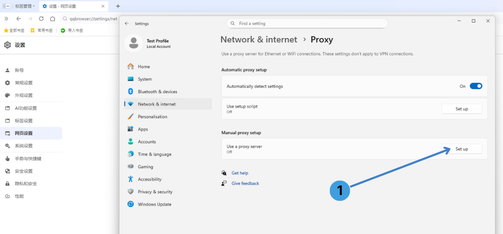Go to QQ Browser home page icon
This screenshot has width=503, height=234.
coord(53,18)
